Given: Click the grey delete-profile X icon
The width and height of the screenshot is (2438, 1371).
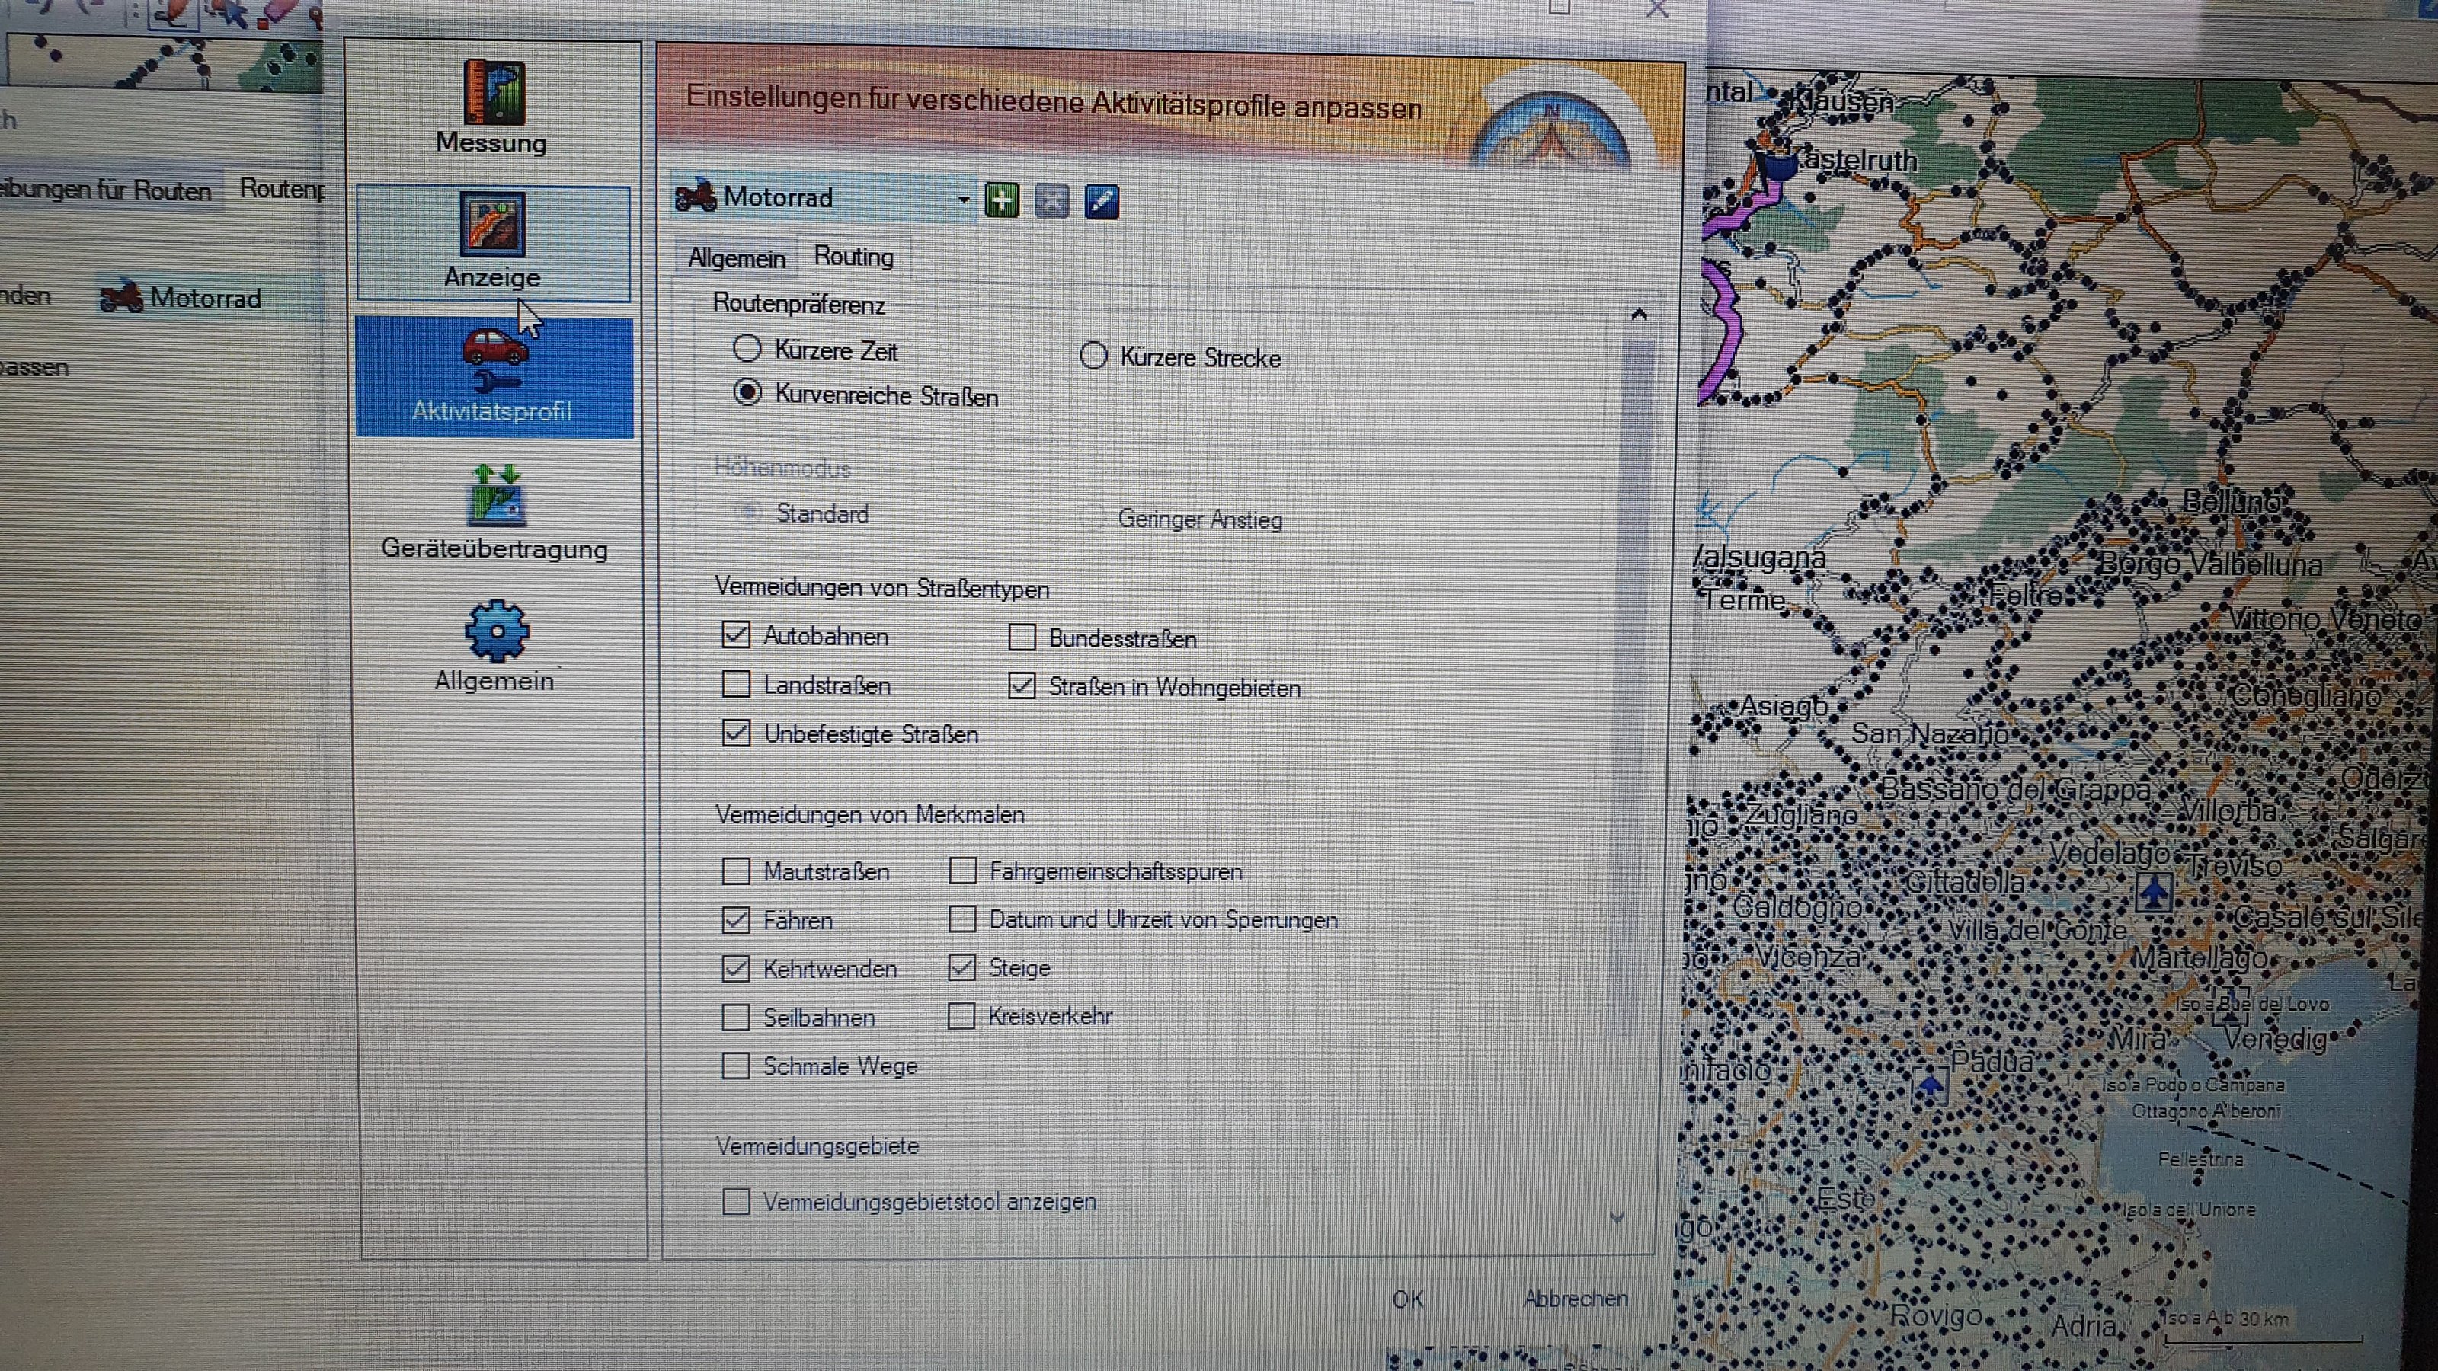Looking at the screenshot, I should tap(1051, 202).
